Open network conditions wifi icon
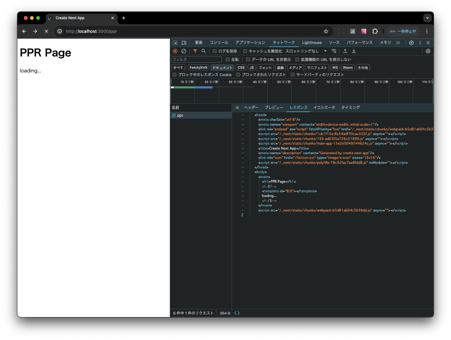This screenshot has height=340, width=451. point(334,51)
